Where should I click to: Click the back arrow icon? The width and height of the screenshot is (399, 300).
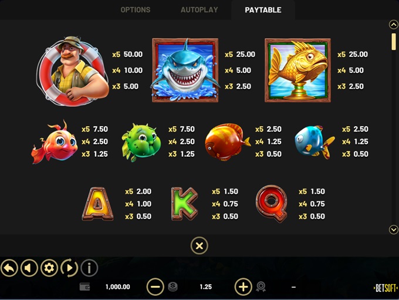tap(9, 268)
